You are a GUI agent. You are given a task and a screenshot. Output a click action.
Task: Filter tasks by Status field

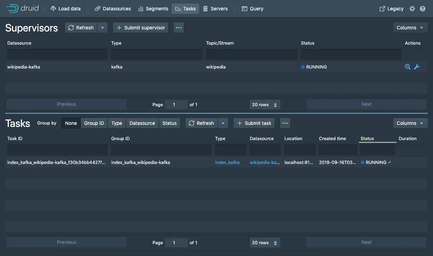pos(378,149)
